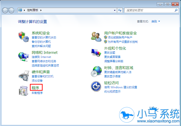
Task: Open the 用户帐户和家庭安全 people icon
Action: tap(96, 37)
